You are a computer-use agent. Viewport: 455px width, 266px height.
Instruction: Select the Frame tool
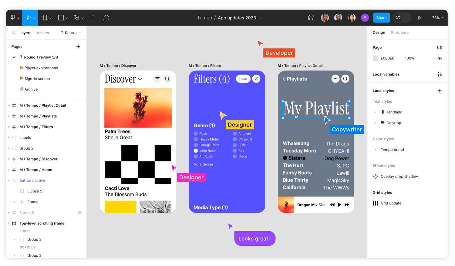pos(45,18)
